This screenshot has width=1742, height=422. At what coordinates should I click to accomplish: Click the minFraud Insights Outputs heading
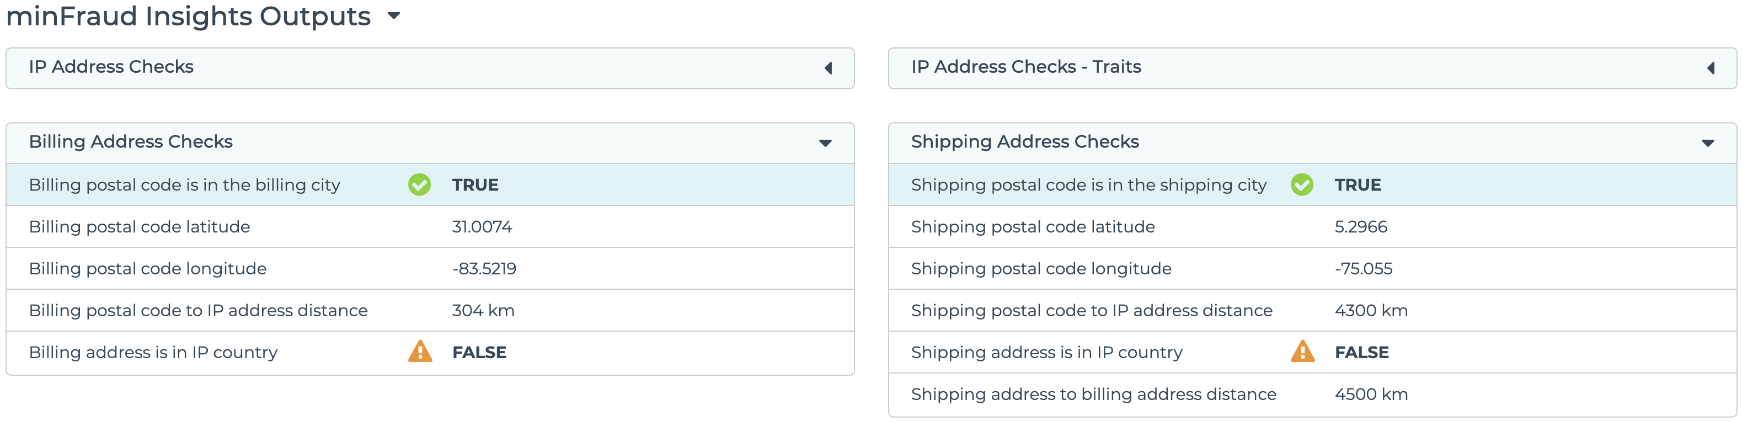(x=188, y=15)
